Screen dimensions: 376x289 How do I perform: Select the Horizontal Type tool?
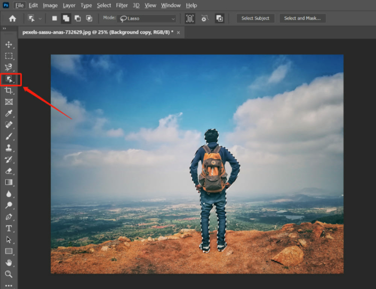(9, 228)
